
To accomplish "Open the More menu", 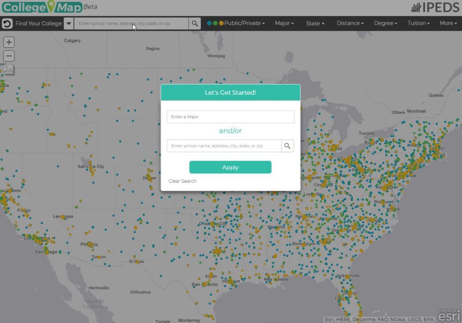I will (448, 23).
